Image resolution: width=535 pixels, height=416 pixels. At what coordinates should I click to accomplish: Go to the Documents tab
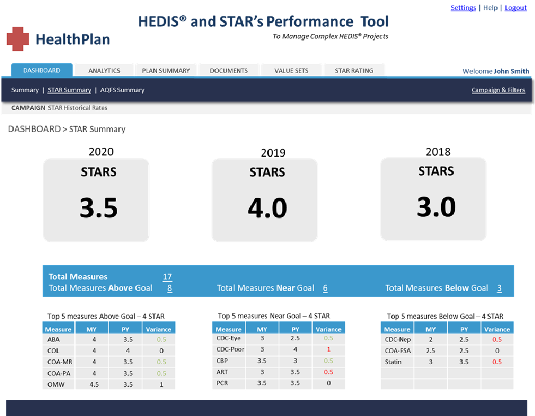click(229, 70)
